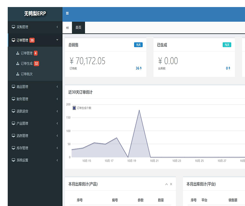This screenshot has height=206, width=245.
Task: Click the lightning icon next to 36
Action: 141,68
